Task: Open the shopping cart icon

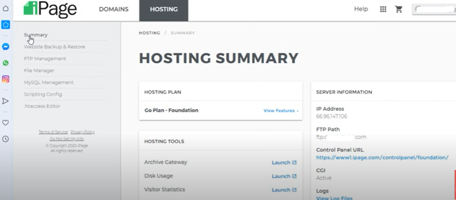Action: (x=398, y=9)
